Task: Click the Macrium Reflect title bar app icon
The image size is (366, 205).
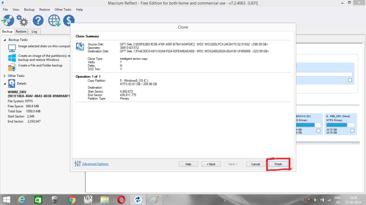Action: click(x=3, y=3)
